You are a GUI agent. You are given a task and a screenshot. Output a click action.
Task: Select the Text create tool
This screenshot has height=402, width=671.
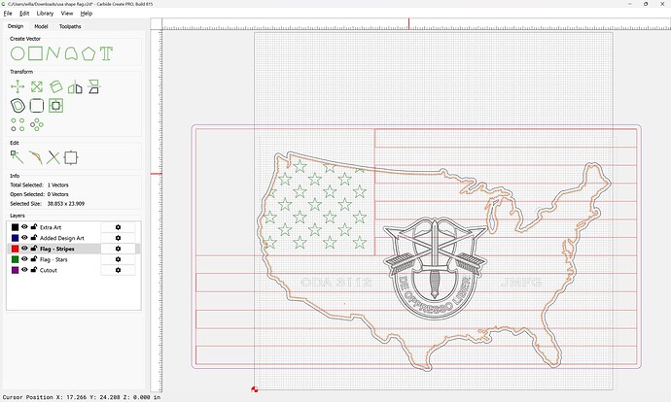106,53
